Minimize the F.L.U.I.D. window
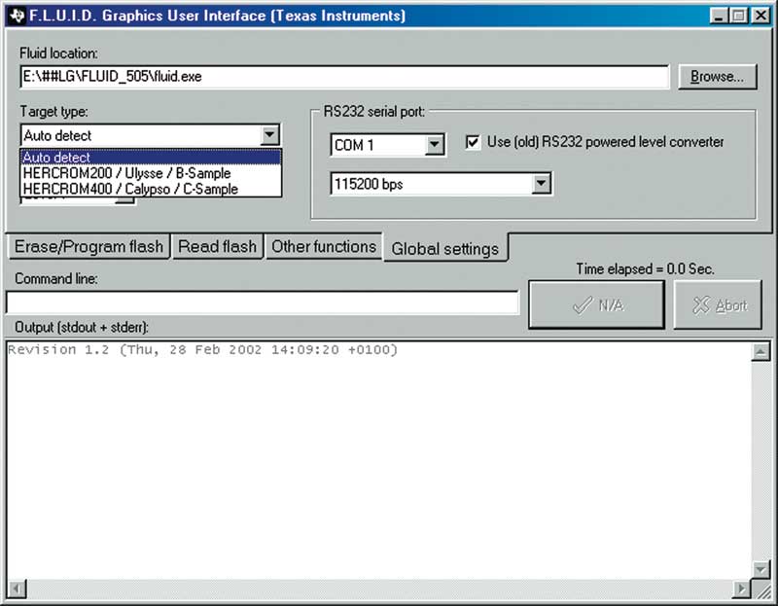 [719, 16]
